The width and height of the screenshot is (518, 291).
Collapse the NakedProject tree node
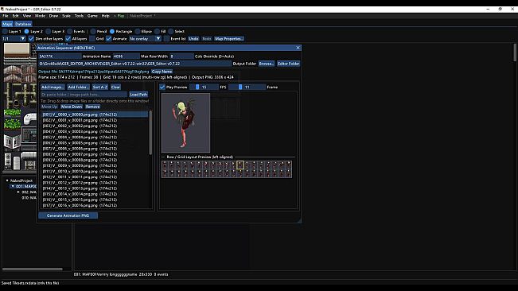coord(7,180)
